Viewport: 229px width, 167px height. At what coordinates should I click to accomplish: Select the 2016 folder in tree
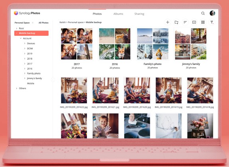point(29,68)
